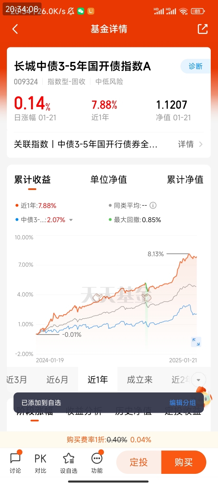The height and width of the screenshot is (486, 218).
Task: Switch to 累计净值 tab
Action: 185,179
